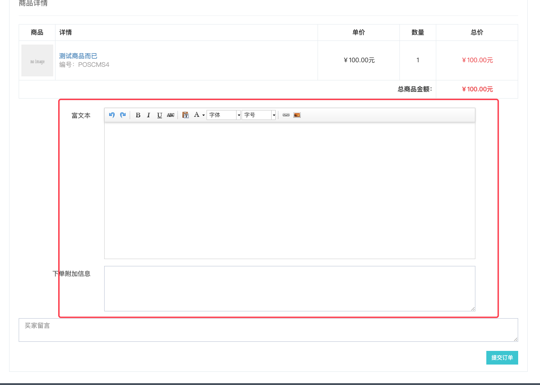Open the font color dropdown arrow
The height and width of the screenshot is (385, 540).
click(203, 115)
